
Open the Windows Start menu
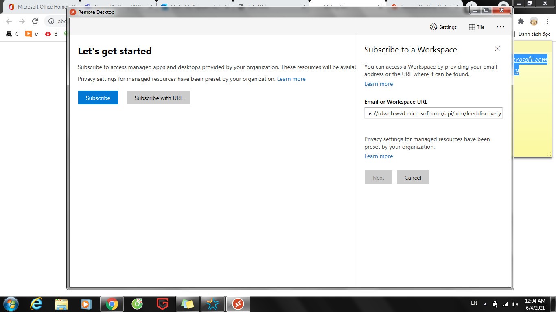coord(11,304)
